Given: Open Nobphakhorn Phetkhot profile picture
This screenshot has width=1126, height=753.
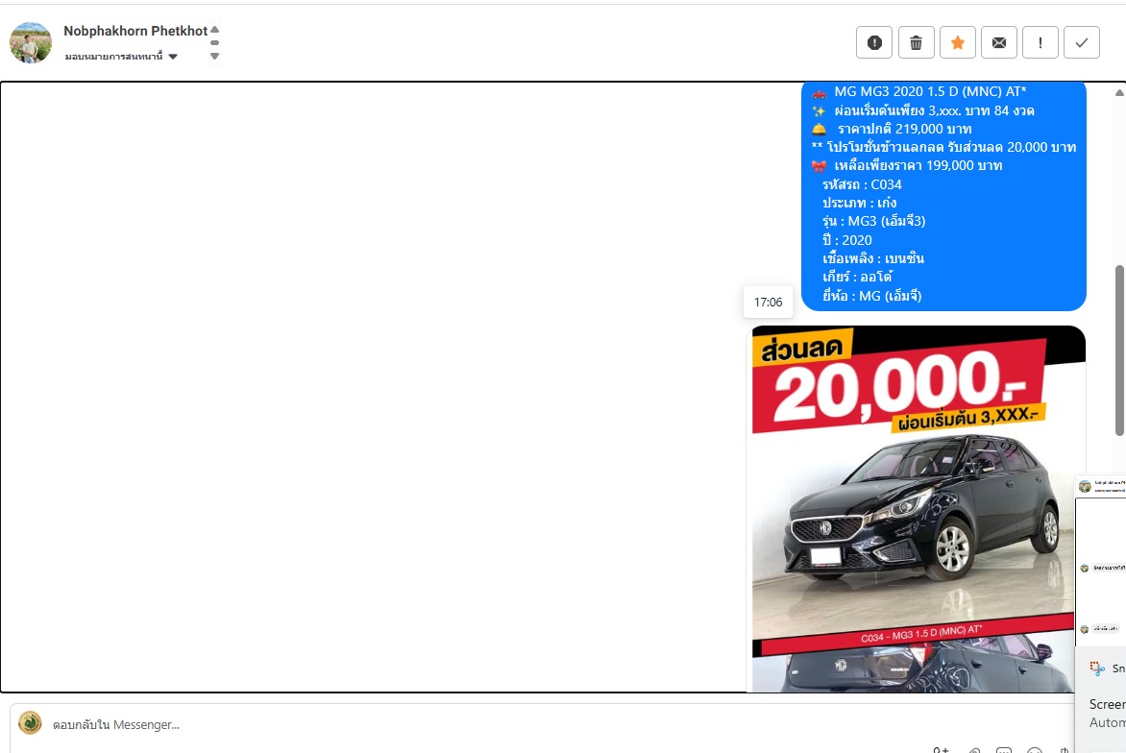Looking at the screenshot, I should [30, 42].
